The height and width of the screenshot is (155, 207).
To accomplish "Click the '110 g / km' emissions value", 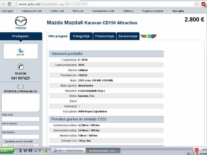I will (x=85, y=141).
